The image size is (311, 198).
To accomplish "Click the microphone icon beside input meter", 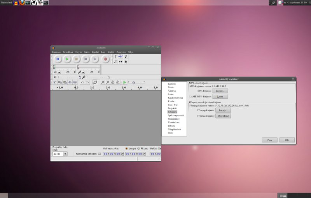I will coord(79,72).
